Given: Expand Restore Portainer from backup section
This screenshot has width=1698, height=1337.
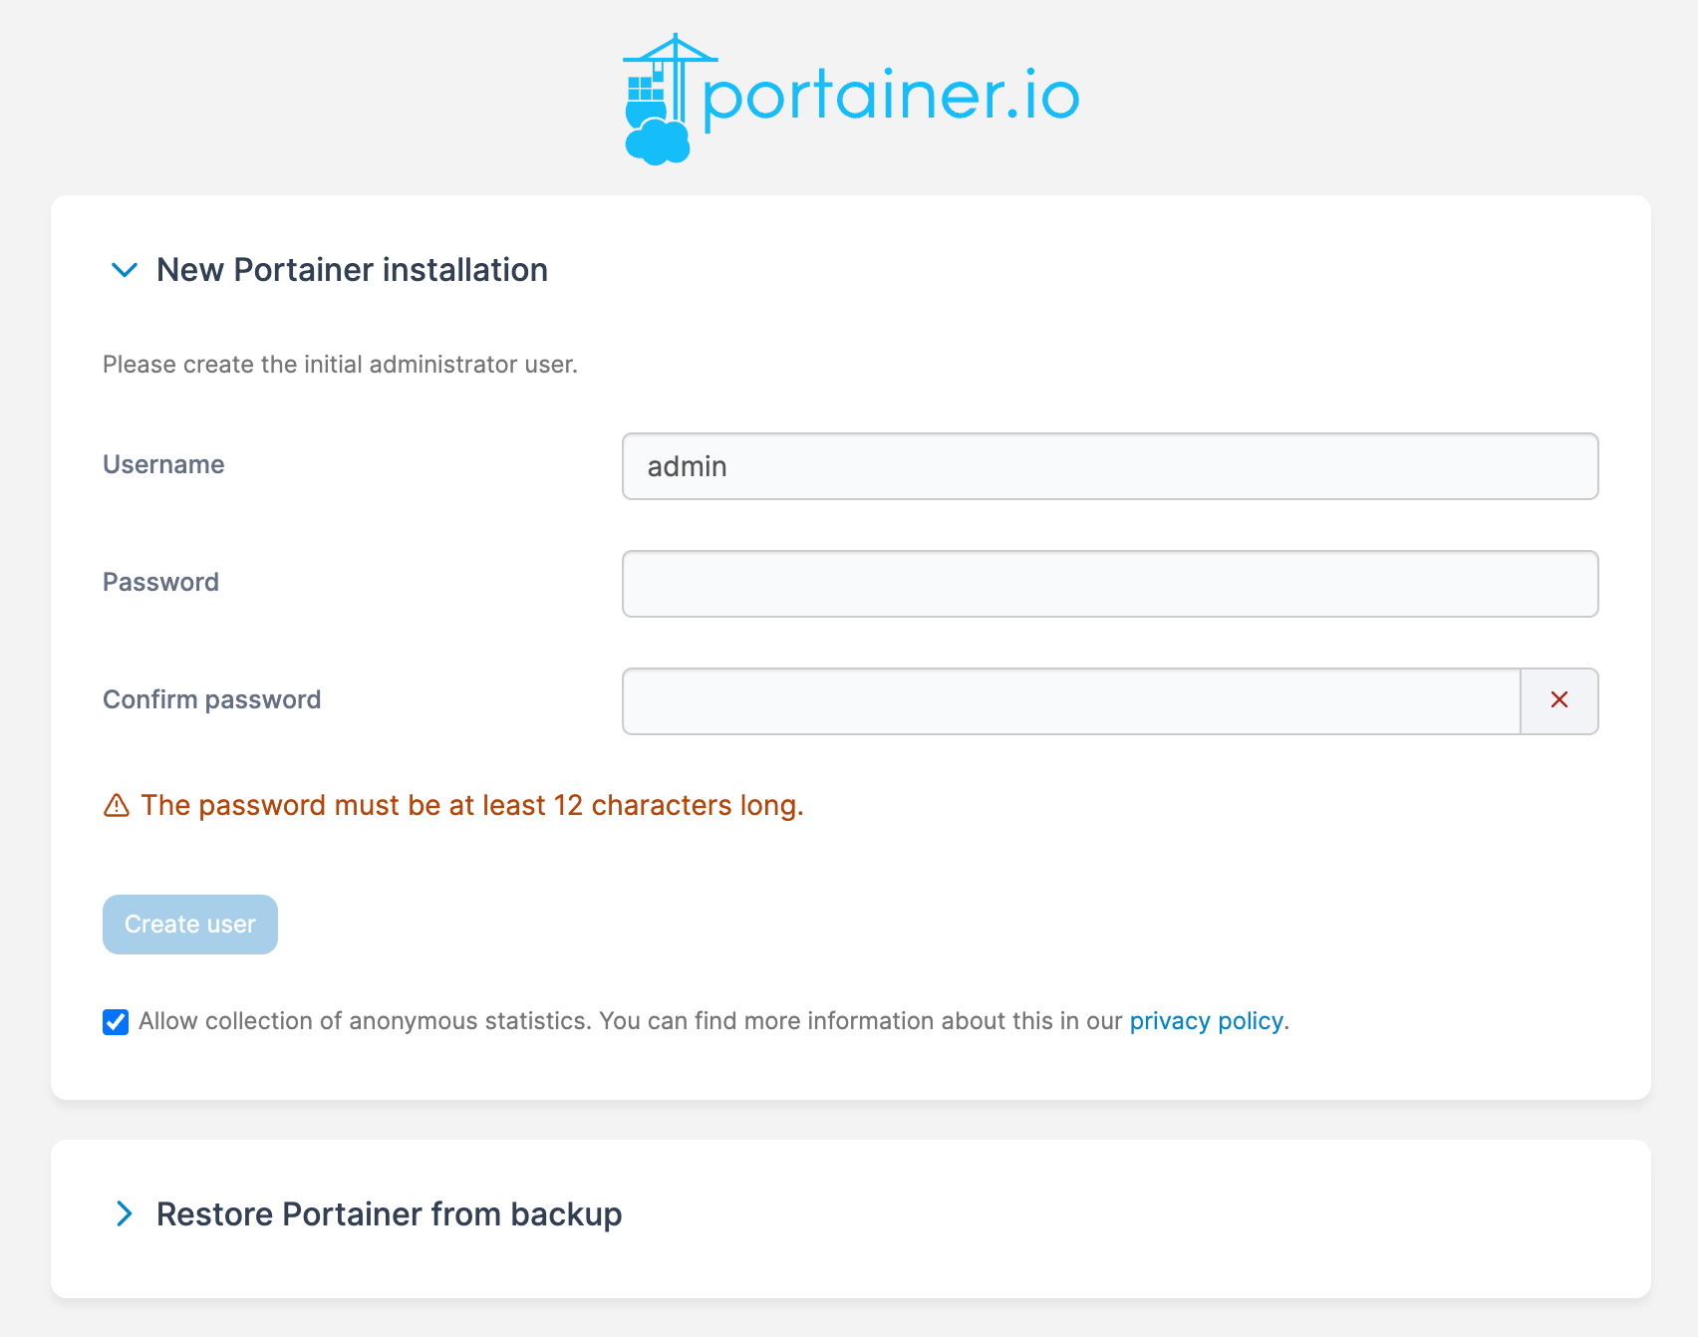Looking at the screenshot, I should click(125, 1213).
